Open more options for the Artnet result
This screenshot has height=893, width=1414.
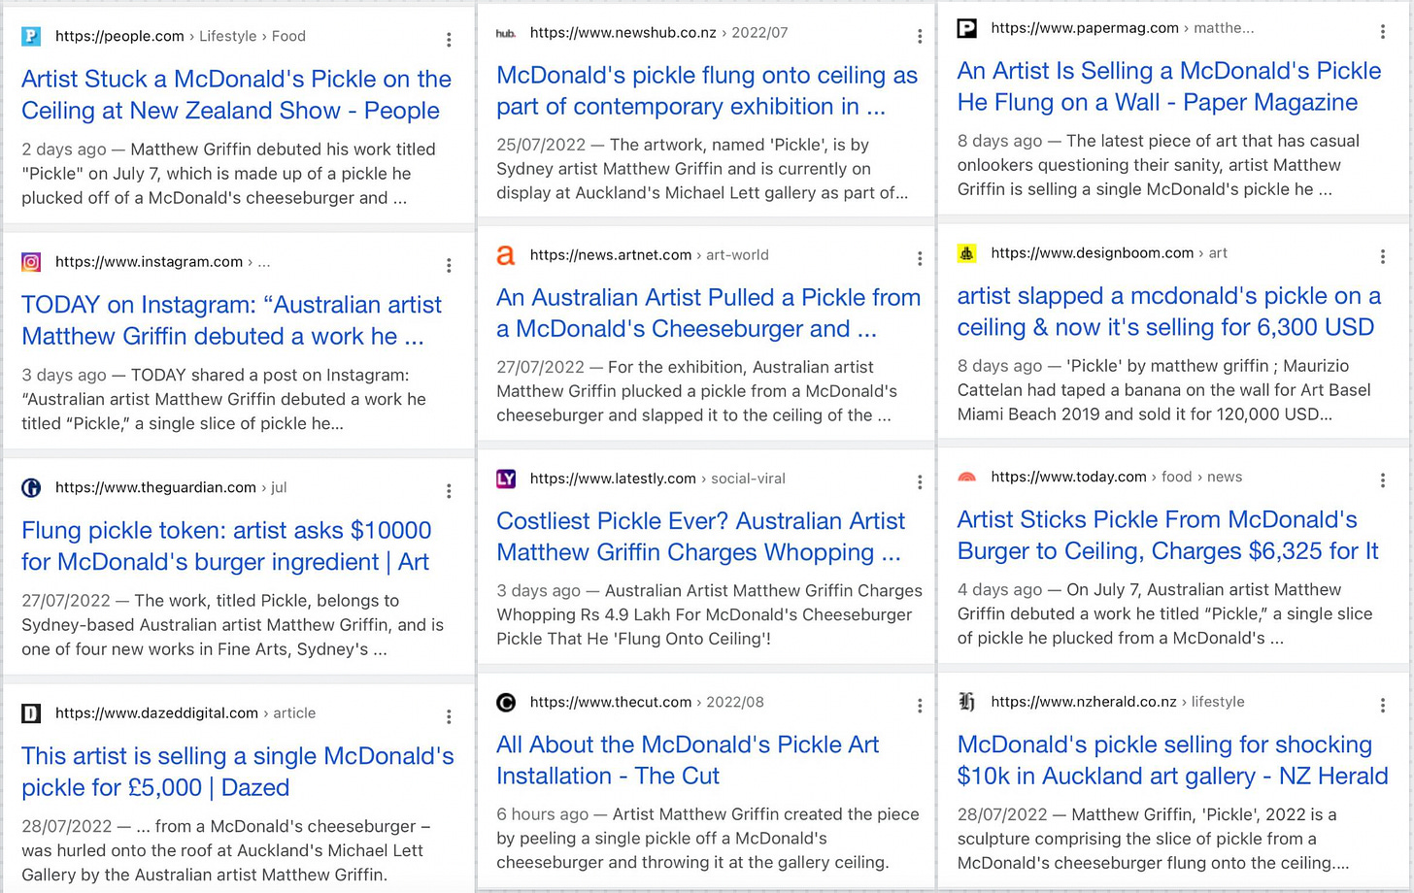pos(920,258)
